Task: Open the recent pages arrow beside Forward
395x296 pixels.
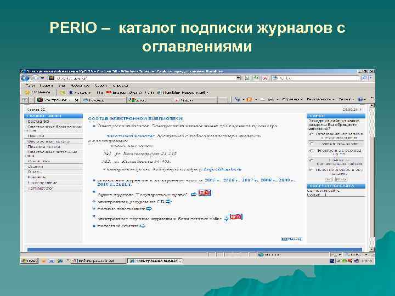Action: click(42, 78)
